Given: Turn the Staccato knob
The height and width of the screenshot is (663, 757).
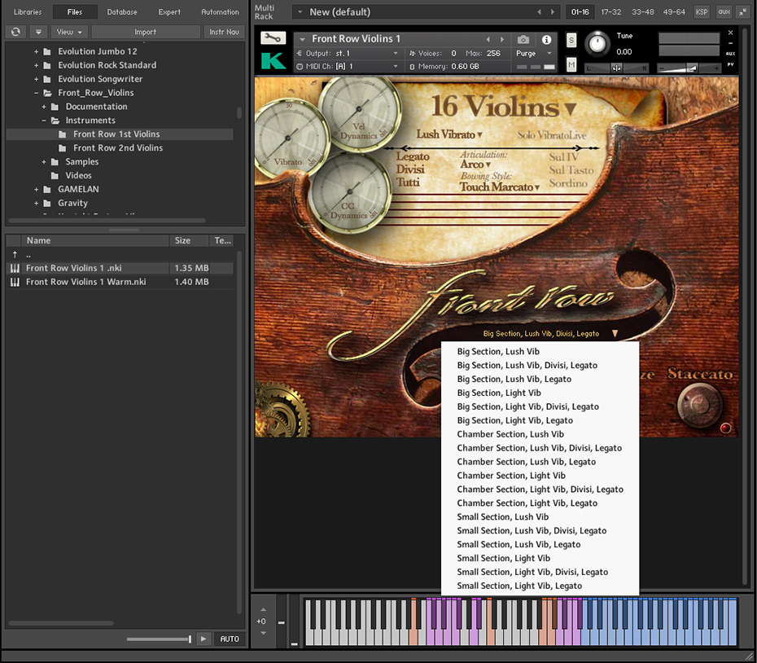Looking at the screenshot, I should click(x=699, y=405).
